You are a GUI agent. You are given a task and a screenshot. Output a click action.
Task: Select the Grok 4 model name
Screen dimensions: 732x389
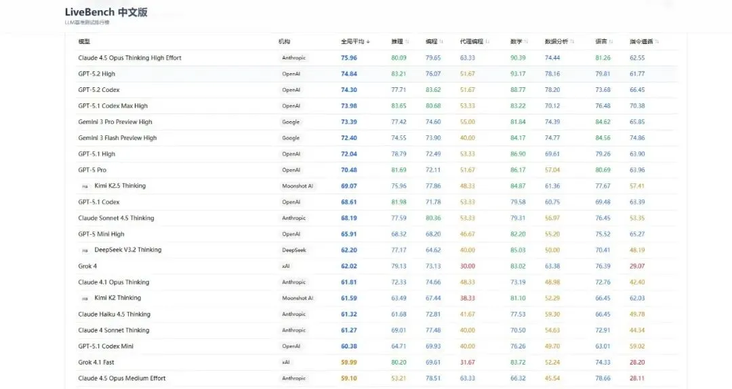pyautogui.click(x=87, y=266)
